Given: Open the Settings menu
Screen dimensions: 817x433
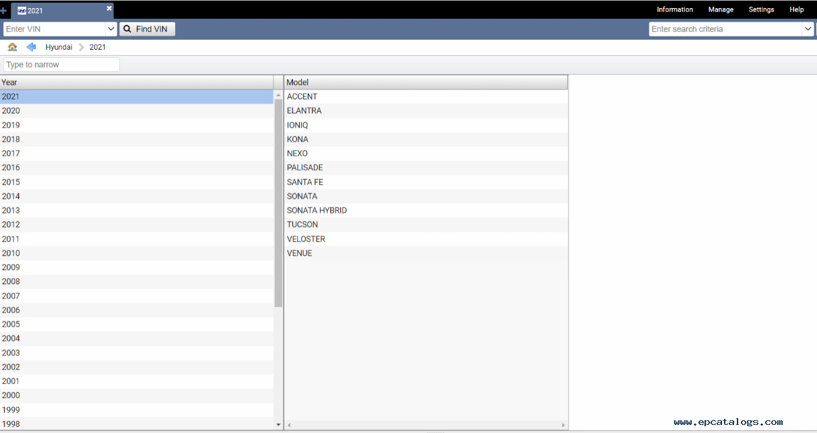Looking at the screenshot, I should click(x=761, y=9).
